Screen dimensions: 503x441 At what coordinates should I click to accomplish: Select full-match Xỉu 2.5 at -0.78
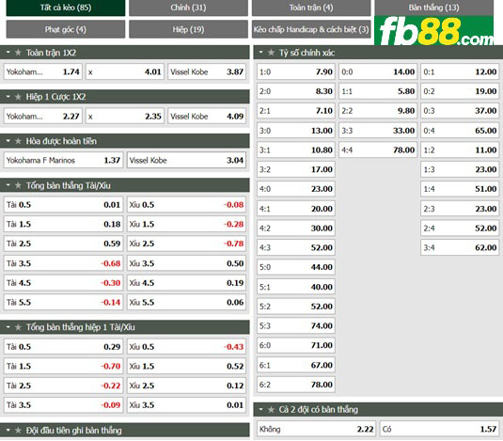(x=186, y=244)
